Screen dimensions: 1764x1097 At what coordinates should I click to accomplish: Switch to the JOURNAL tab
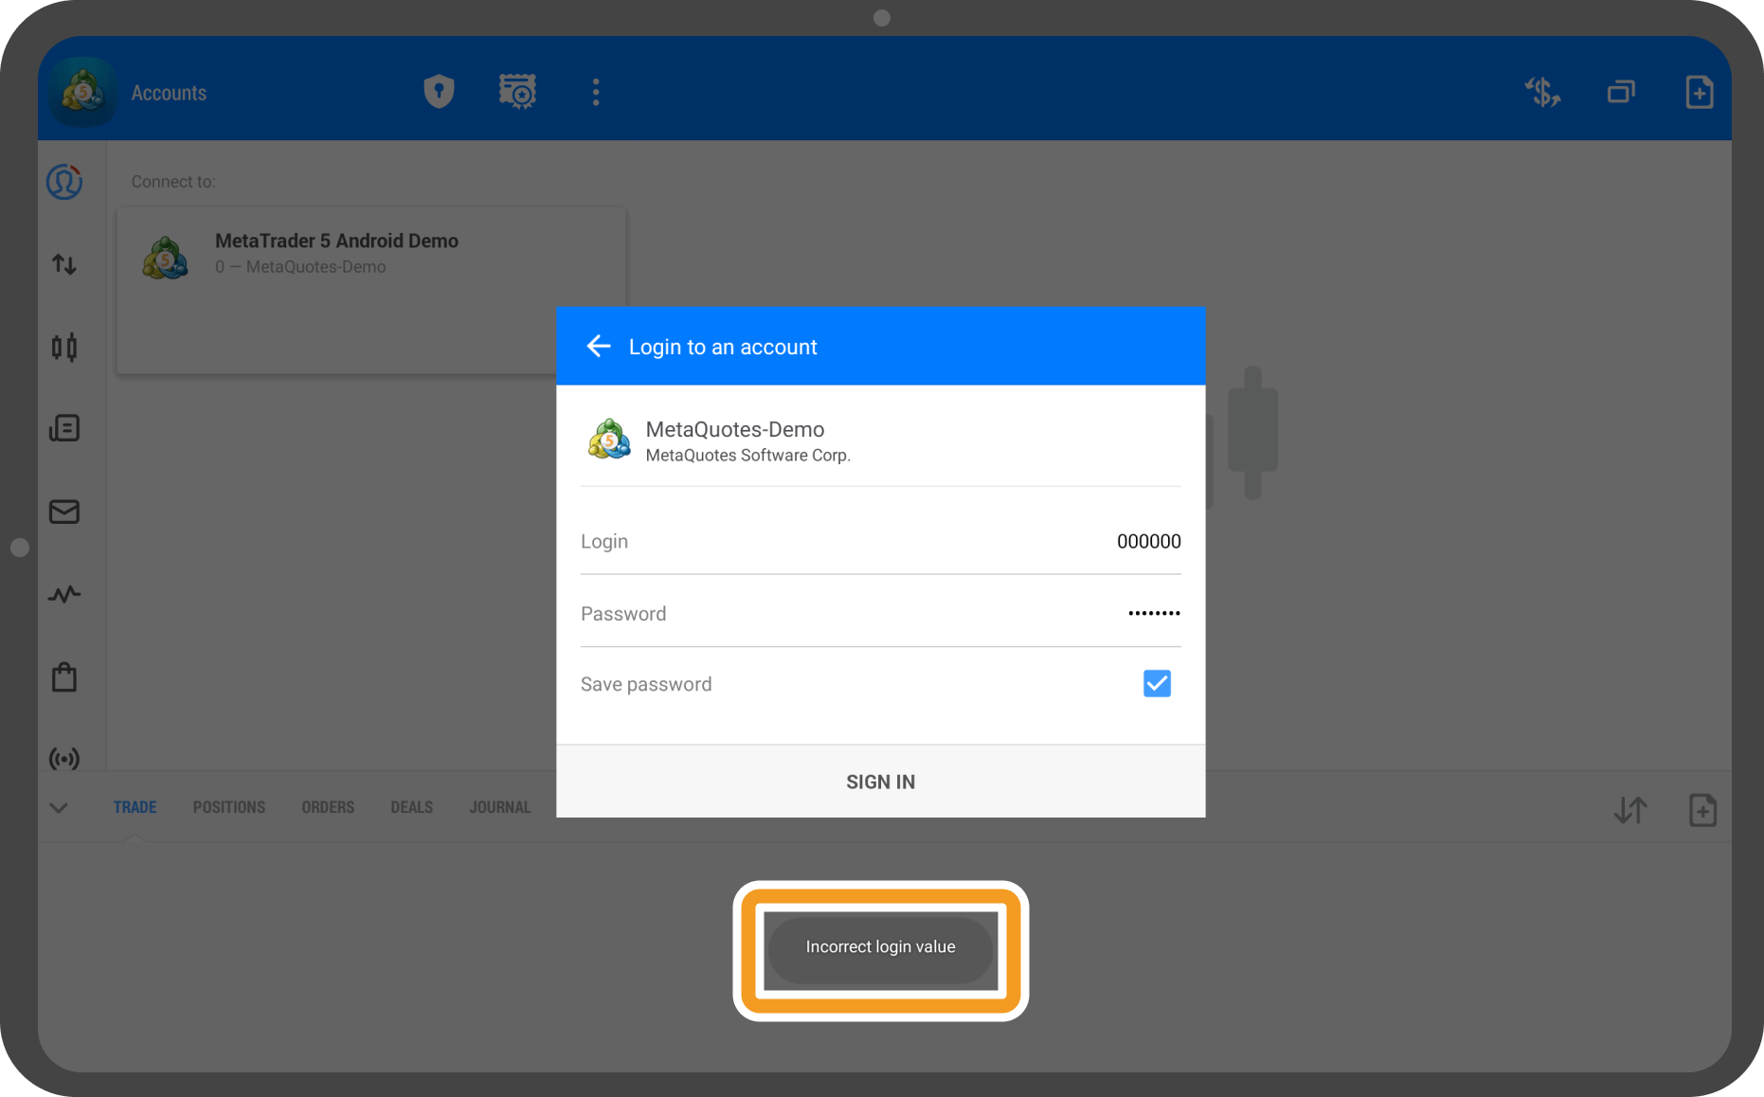coord(499,807)
